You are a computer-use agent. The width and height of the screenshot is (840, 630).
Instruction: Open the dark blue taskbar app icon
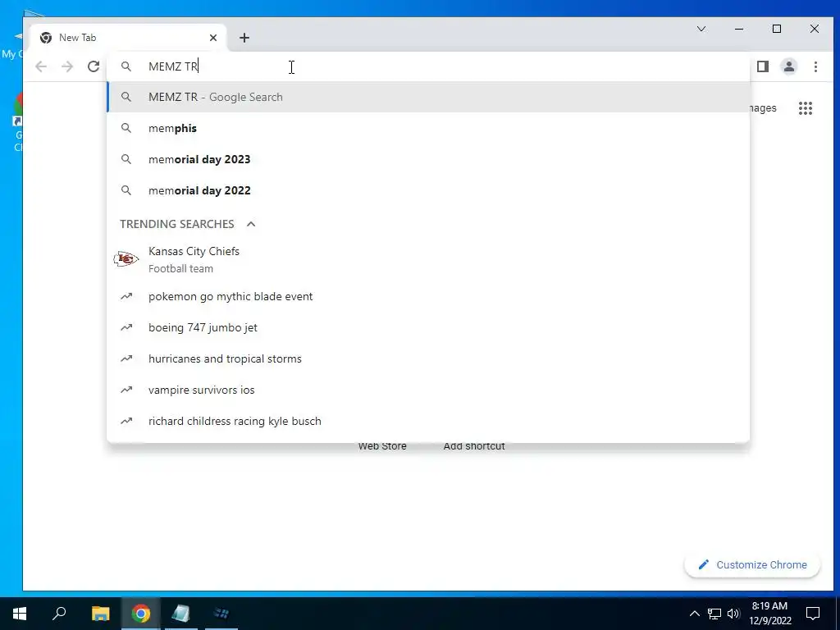click(221, 614)
